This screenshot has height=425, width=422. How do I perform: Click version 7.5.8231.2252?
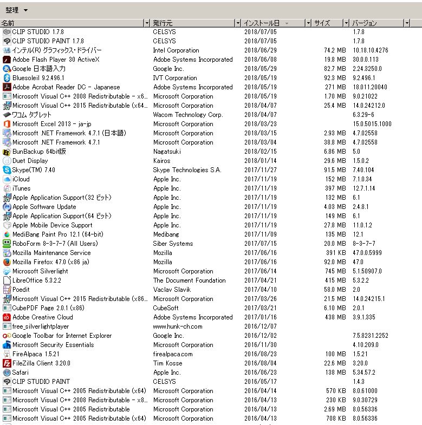click(x=371, y=336)
